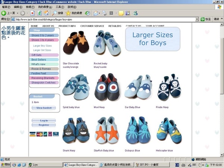Click the input method tray icon

click(177, 165)
